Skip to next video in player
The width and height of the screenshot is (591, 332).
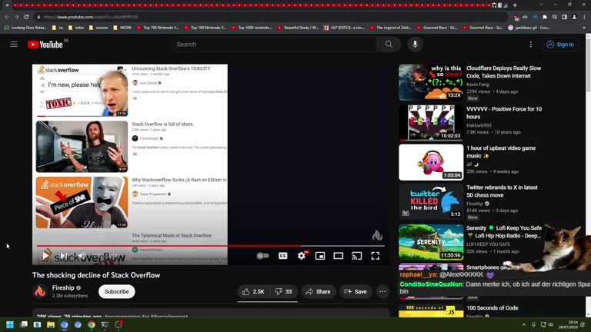click(64, 256)
